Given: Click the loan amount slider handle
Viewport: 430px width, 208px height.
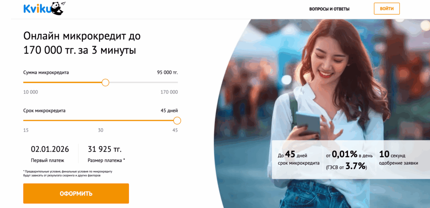Looking at the screenshot, I should [105, 82].
